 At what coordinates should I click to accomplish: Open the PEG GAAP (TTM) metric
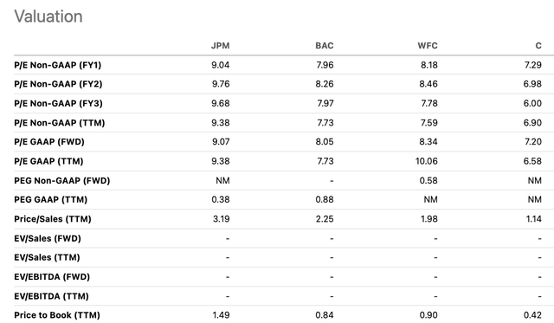tap(50, 200)
